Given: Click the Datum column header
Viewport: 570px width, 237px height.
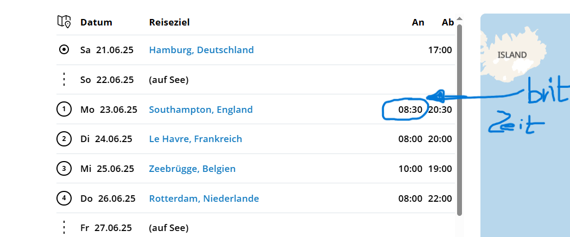Looking at the screenshot, I should tap(96, 22).
